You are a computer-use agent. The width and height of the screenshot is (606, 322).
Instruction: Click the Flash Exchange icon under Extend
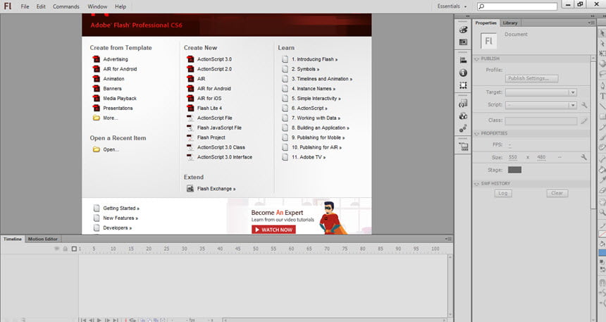tap(190, 189)
